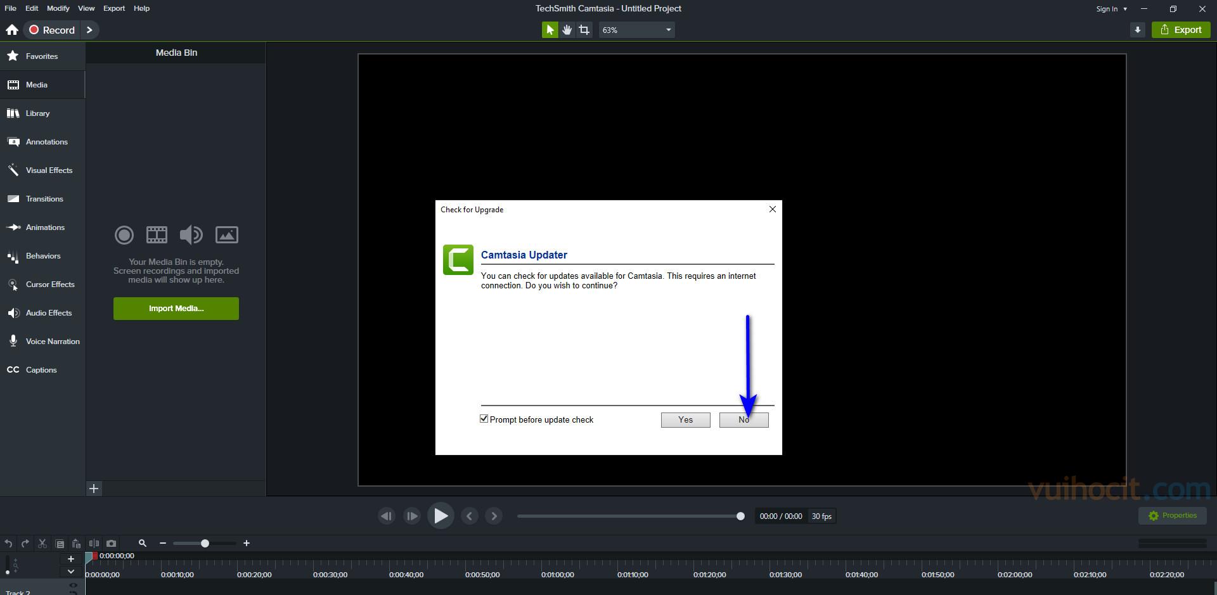Enable the Select arrow tool
The width and height of the screenshot is (1217, 595).
tap(550, 30)
